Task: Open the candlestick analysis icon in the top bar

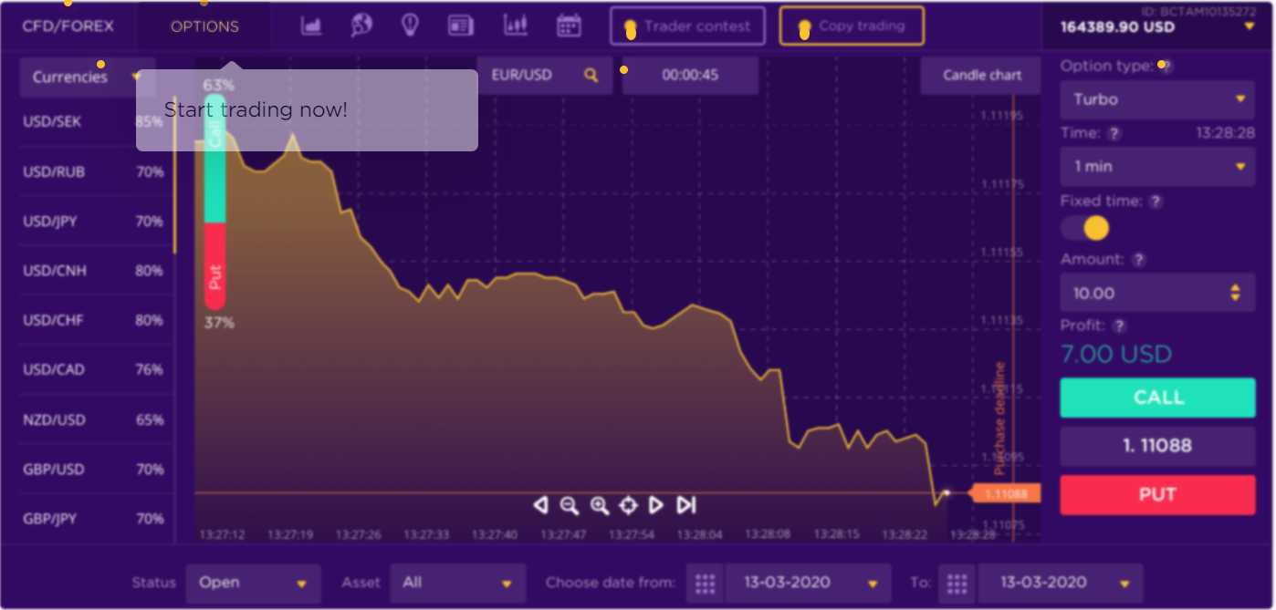Action: 516,26
